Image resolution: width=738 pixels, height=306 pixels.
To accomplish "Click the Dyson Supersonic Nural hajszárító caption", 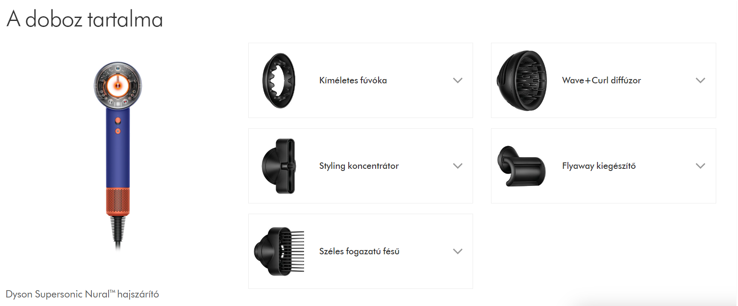I will pos(82,294).
